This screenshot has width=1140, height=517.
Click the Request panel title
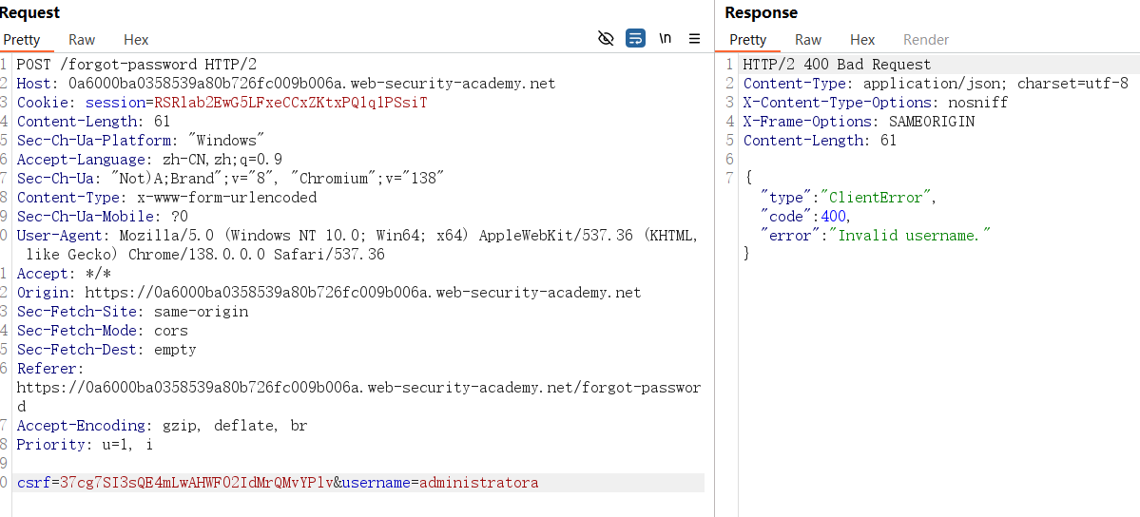29,12
